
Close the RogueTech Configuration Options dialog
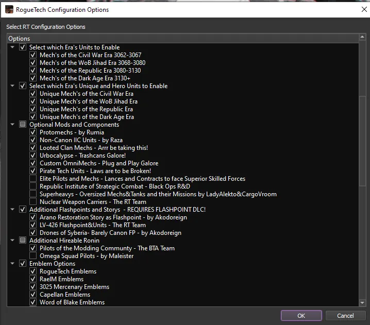click(x=364, y=9)
